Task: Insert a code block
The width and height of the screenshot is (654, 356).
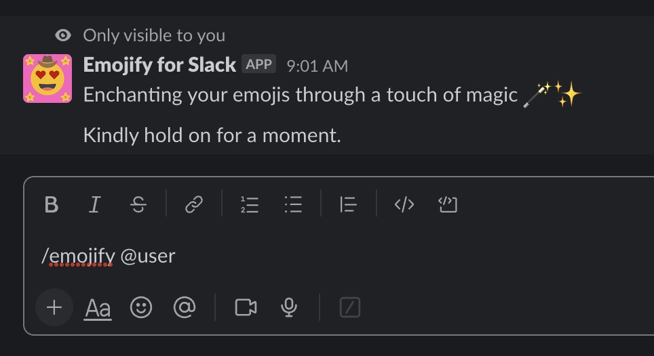Action: point(448,204)
